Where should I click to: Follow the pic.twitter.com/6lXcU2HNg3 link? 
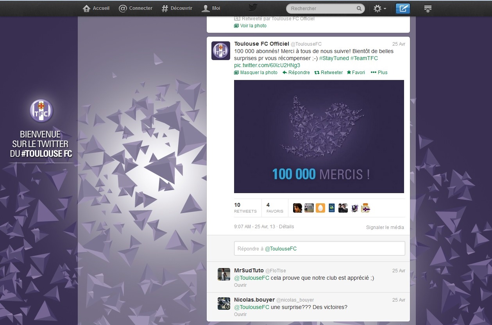coord(267,65)
